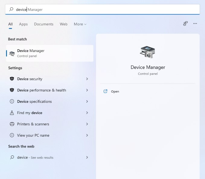Click the info icon beside Device specifications
The width and height of the screenshot is (205, 179).
tap(12, 102)
